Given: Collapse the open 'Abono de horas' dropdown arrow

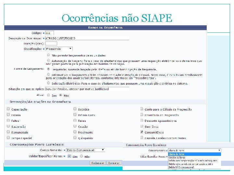Looking at the screenshot, I should (x=219, y=150).
